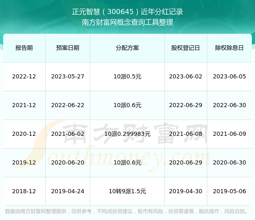Click report period cell 2022-12
255x220 pixels.
coord(24,77)
